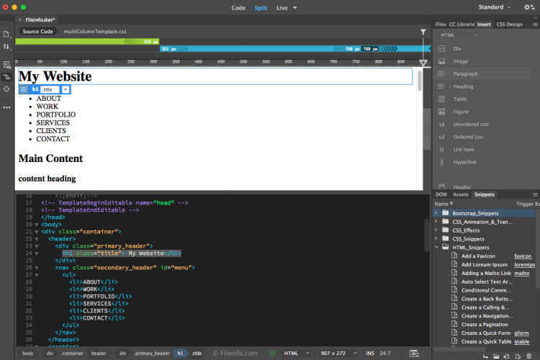Insert a Hyperlink from the Insert panel

pos(464,162)
